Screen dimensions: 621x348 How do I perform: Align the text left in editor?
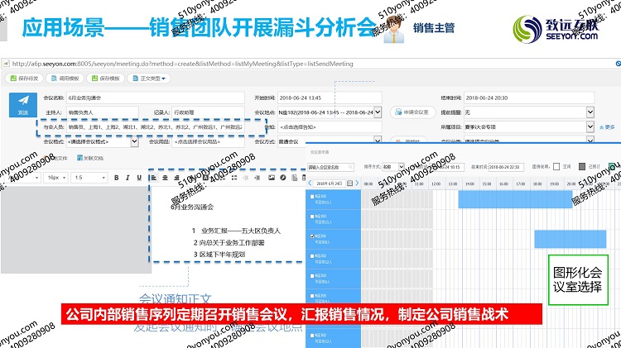(155, 178)
